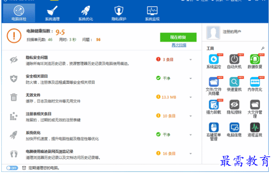This screenshot has width=274, height=175.
Task: Click the footprints icon for 电脑使用痕迹
Action: tap(14, 154)
